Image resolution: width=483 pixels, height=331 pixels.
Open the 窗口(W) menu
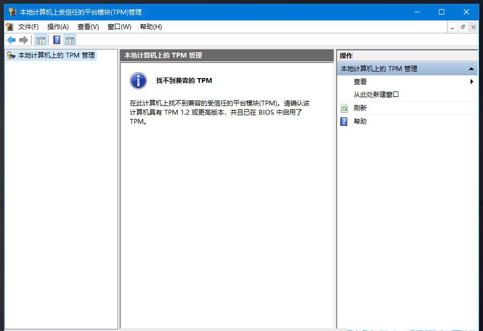tap(119, 26)
